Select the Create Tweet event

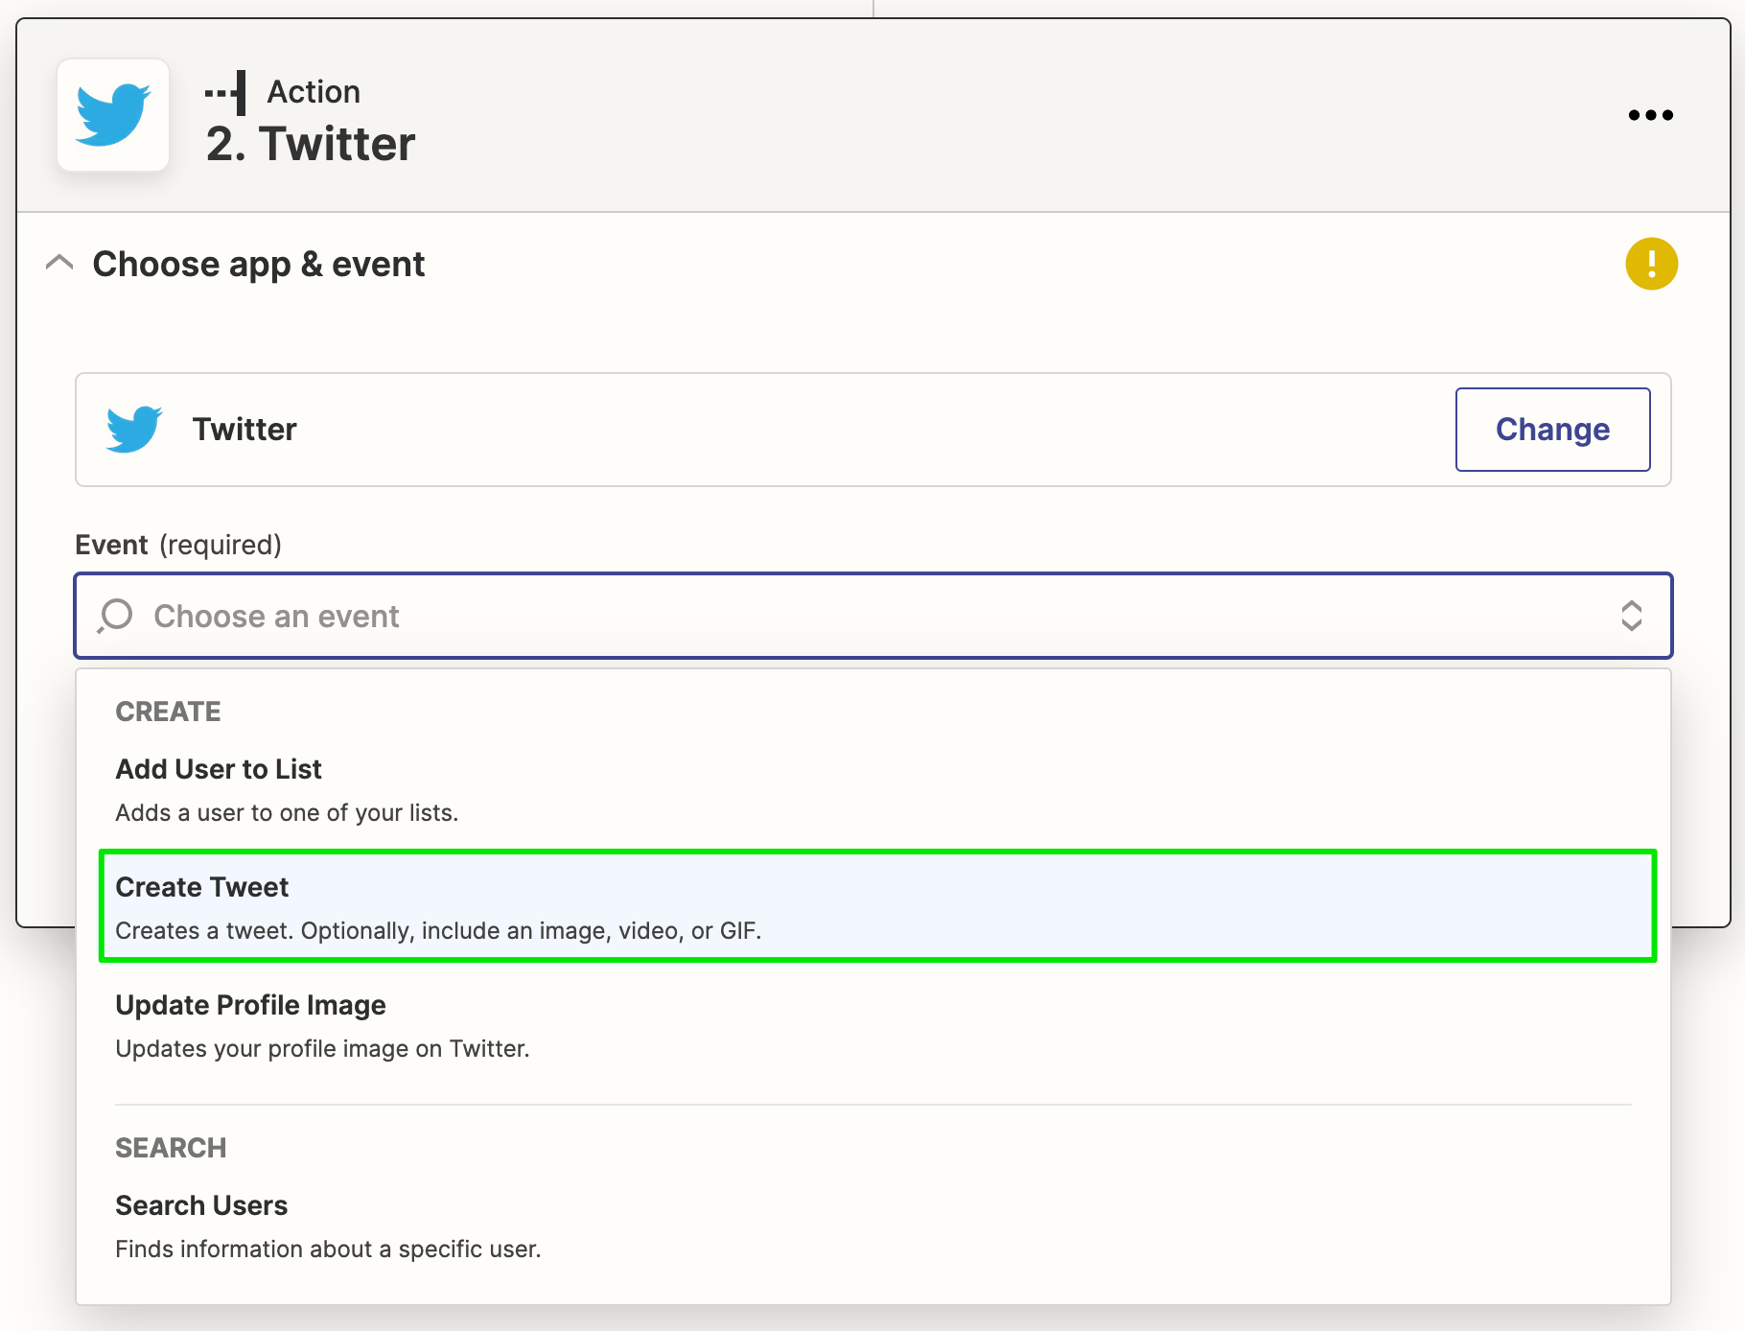877,906
